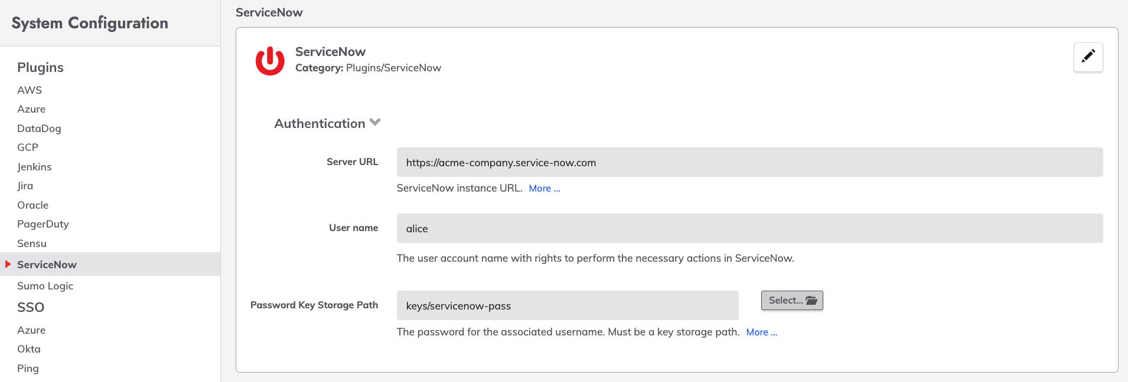The width and height of the screenshot is (1128, 382).
Task: Select DataDog in Plugins list
Action: pyautogui.click(x=39, y=128)
